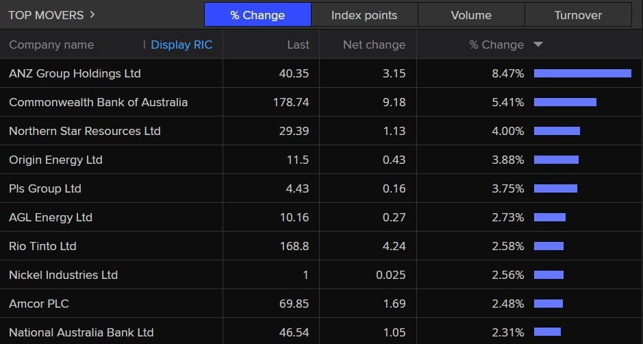Select Pls Group Ltd entry
The height and width of the screenshot is (344, 643).
pyautogui.click(x=45, y=188)
